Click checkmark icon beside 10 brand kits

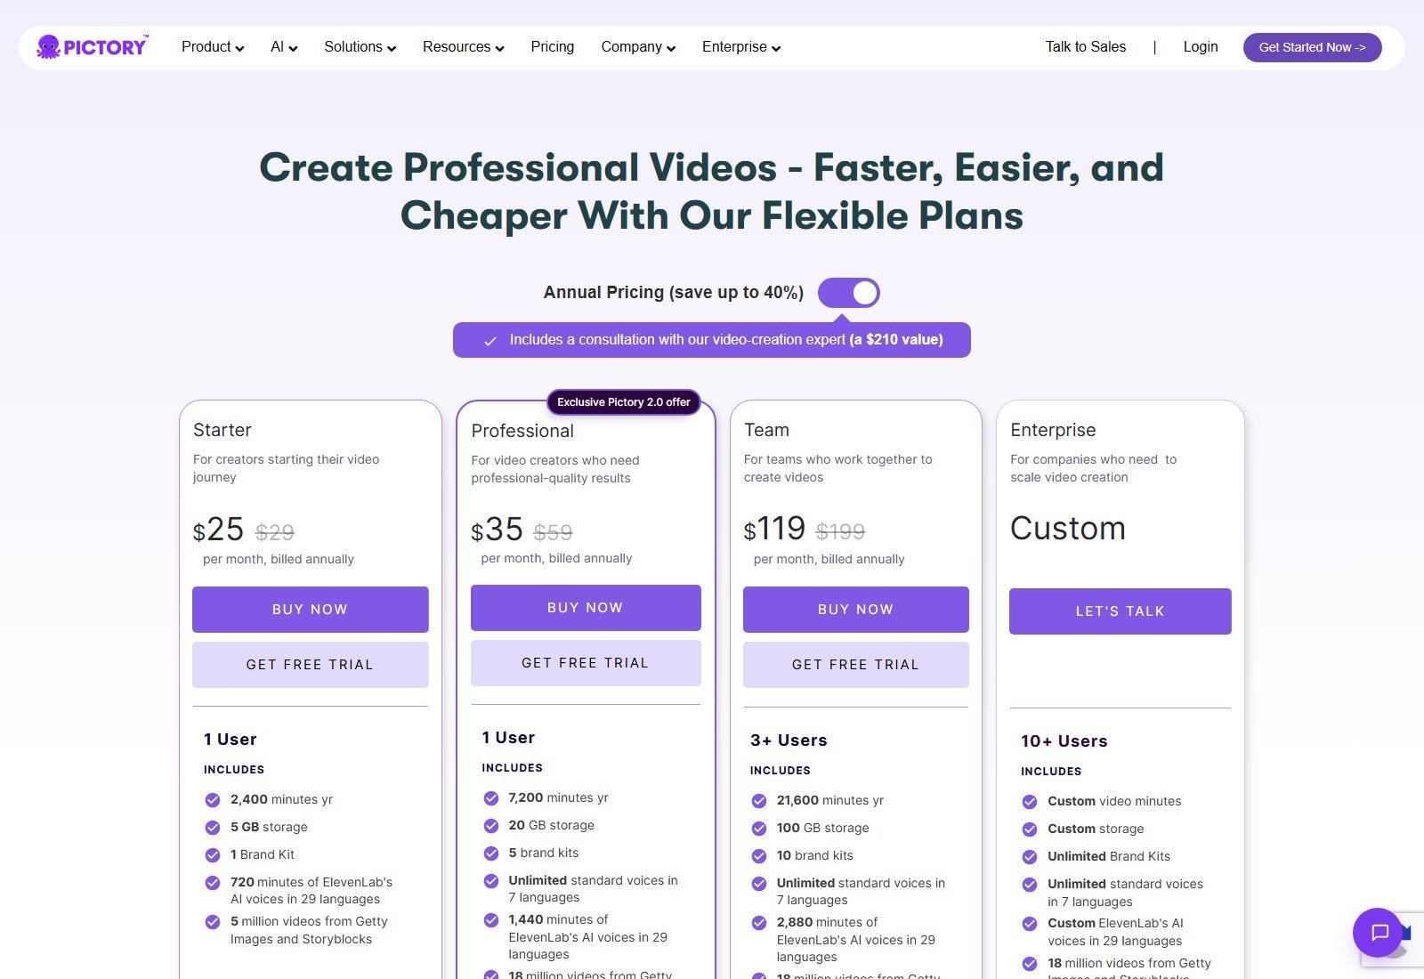[759, 855]
